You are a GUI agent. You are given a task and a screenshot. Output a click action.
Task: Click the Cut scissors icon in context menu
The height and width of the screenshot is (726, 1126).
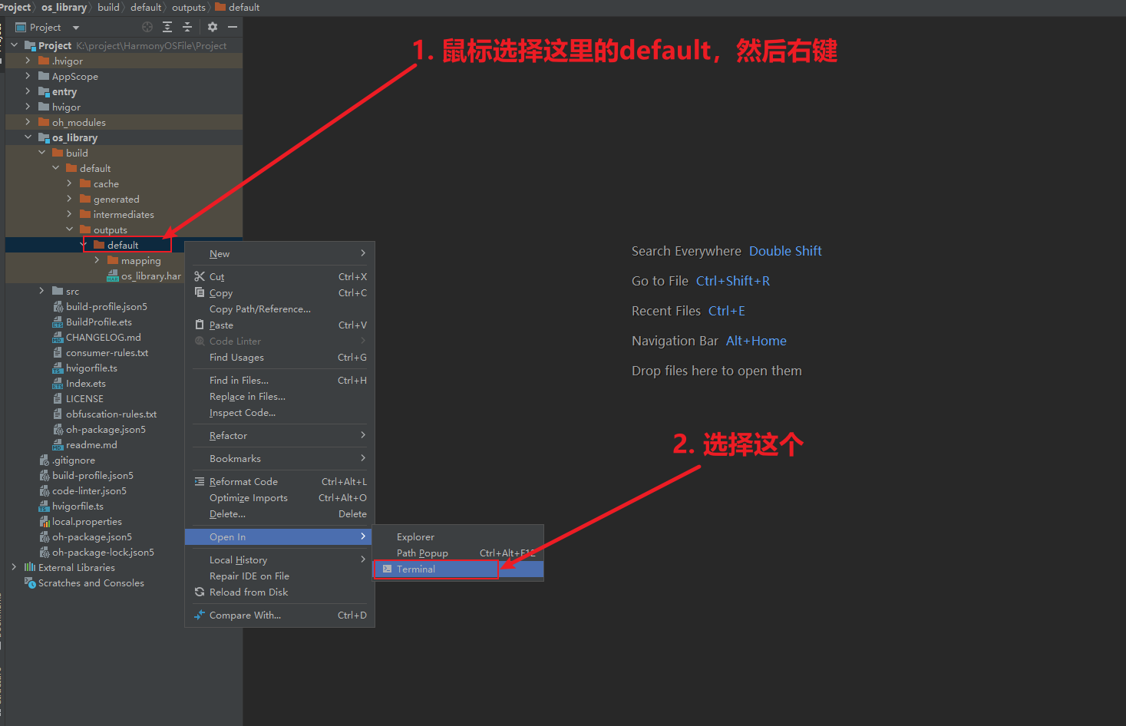point(200,276)
